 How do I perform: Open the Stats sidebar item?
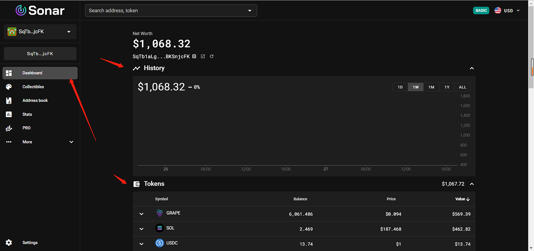point(40,114)
